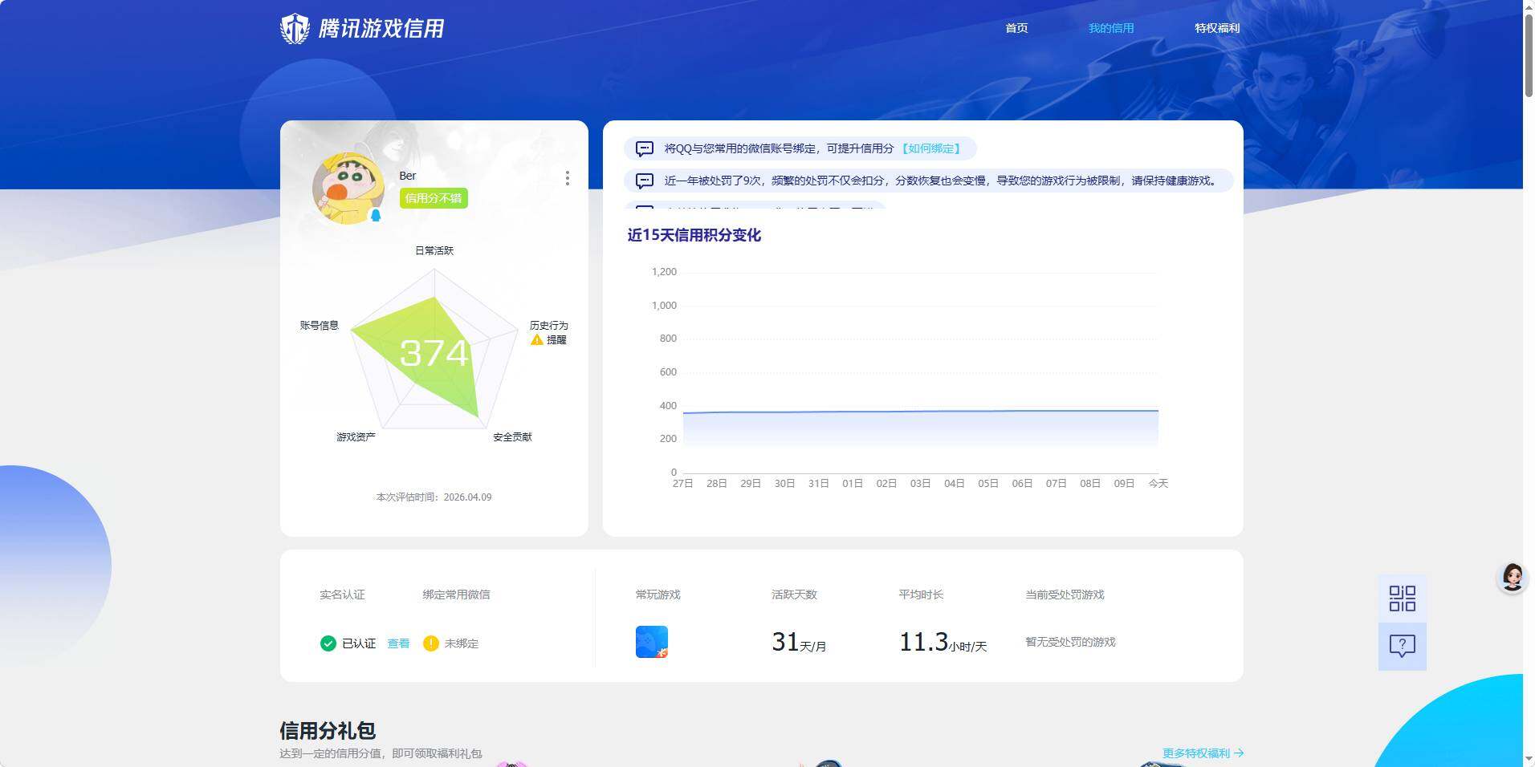
Task: Click the chat bubble icon beside the penalty warning
Action: click(645, 181)
